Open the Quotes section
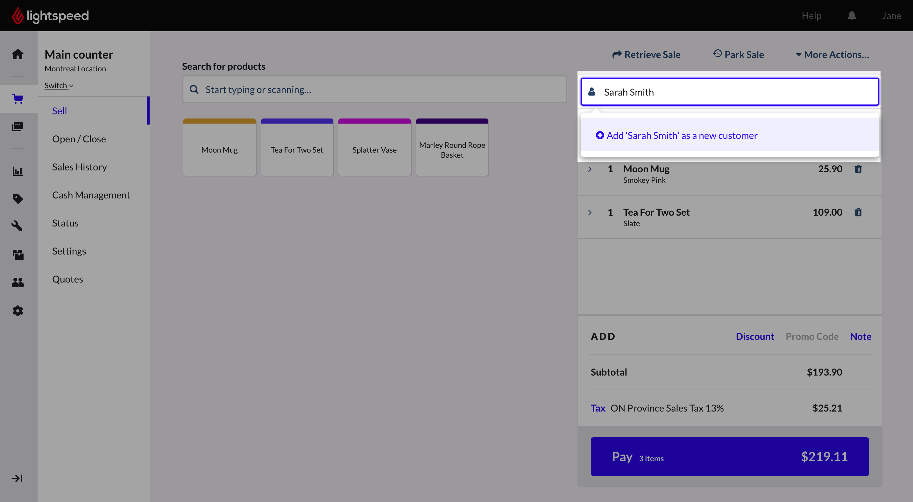Image resolution: width=913 pixels, height=502 pixels. pyautogui.click(x=67, y=279)
